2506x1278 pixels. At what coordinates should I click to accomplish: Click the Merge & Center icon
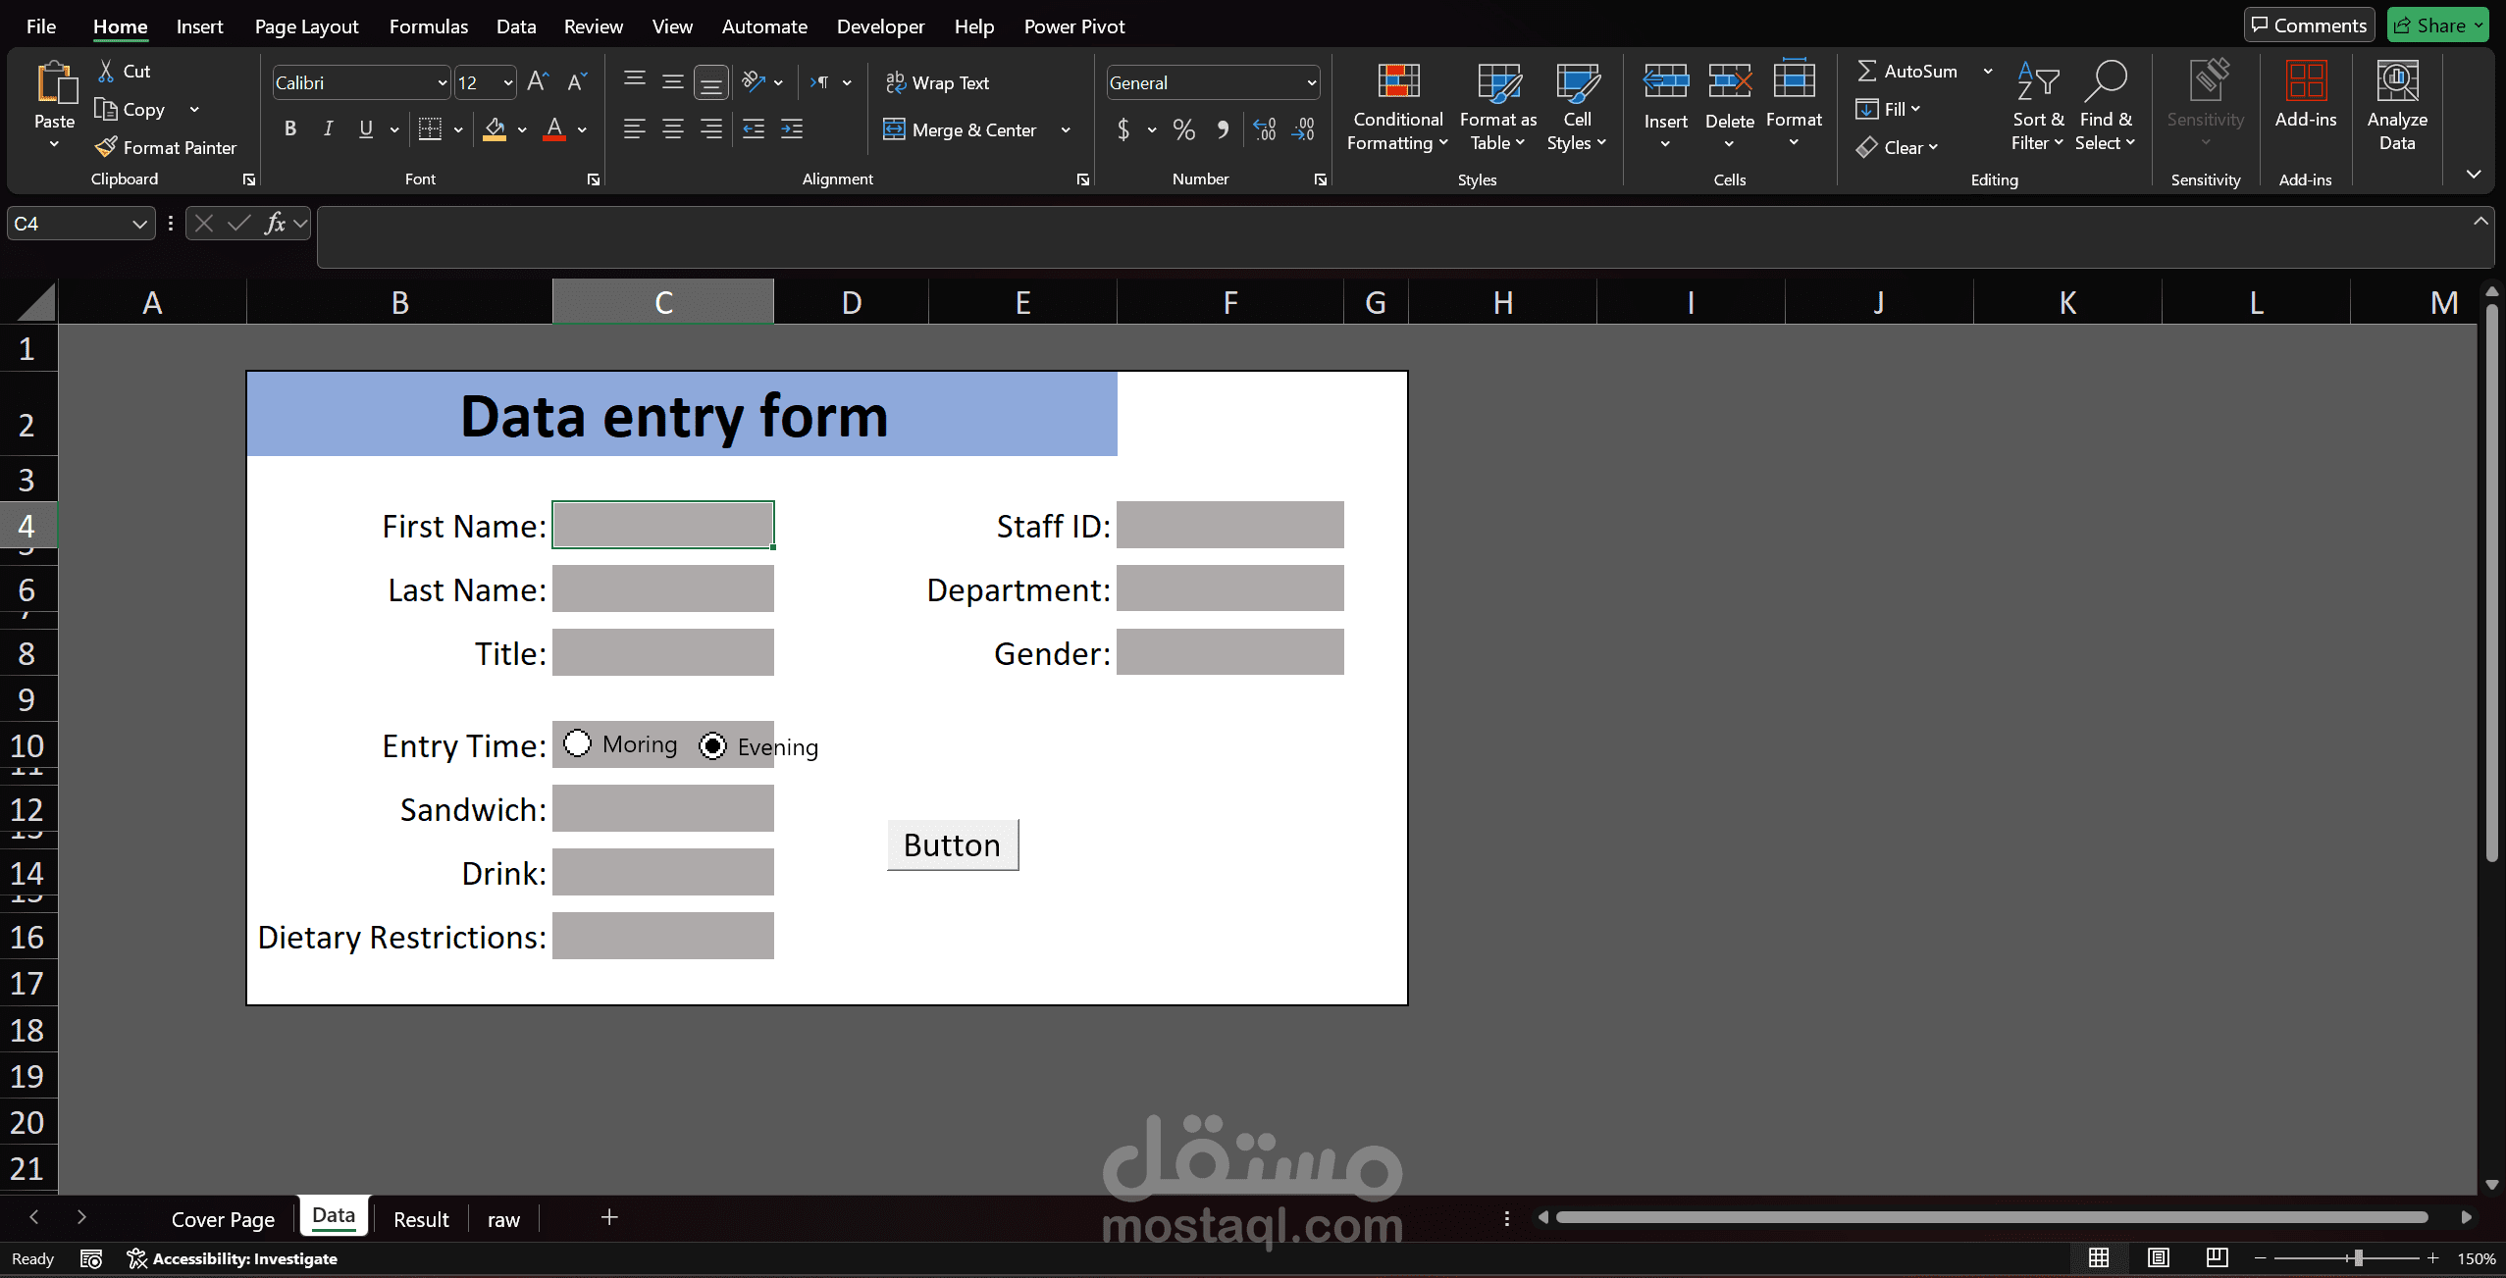pos(894,129)
